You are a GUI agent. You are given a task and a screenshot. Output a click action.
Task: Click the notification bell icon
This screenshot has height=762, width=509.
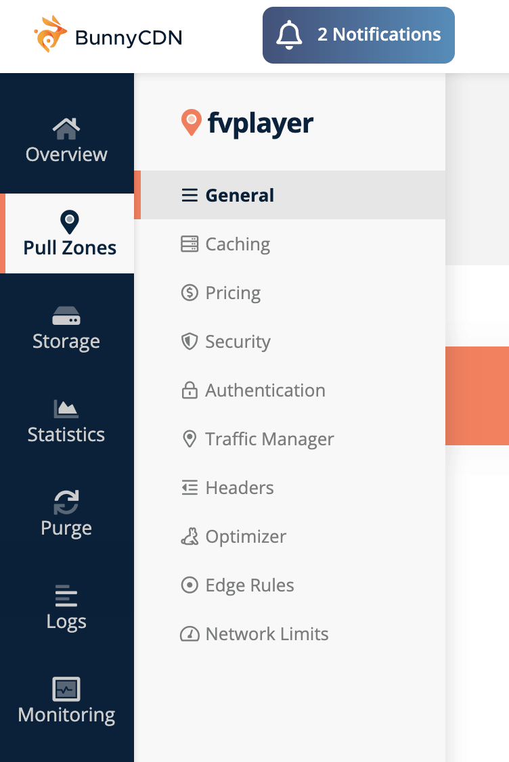click(x=289, y=35)
